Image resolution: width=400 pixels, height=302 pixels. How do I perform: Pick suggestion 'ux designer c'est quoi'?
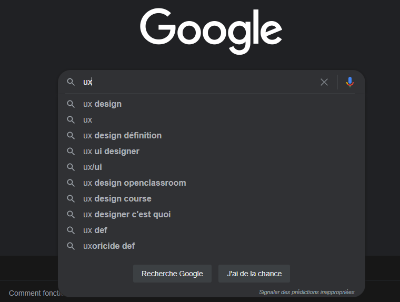tap(211, 215)
